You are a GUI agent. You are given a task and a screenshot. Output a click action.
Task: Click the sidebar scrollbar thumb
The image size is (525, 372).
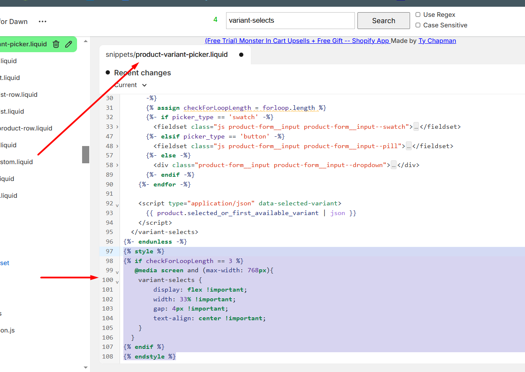85,154
